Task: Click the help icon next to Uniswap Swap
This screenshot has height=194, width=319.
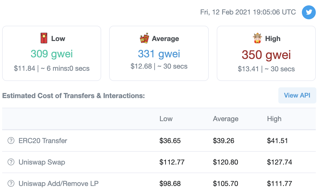Action: (11, 162)
